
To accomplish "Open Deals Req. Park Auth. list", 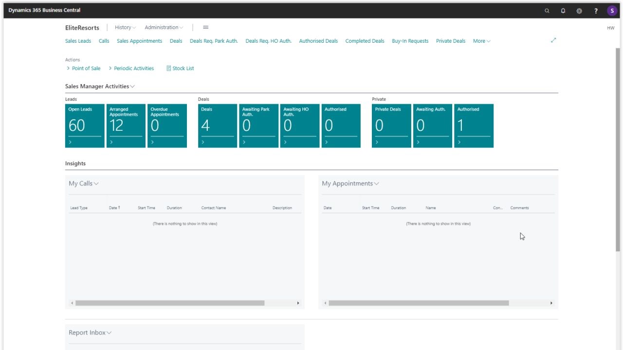I will click(x=214, y=41).
